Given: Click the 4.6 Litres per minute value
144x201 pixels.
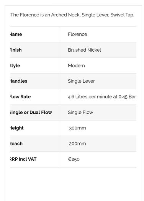Looking at the screenshot, I should click(102, 96).
